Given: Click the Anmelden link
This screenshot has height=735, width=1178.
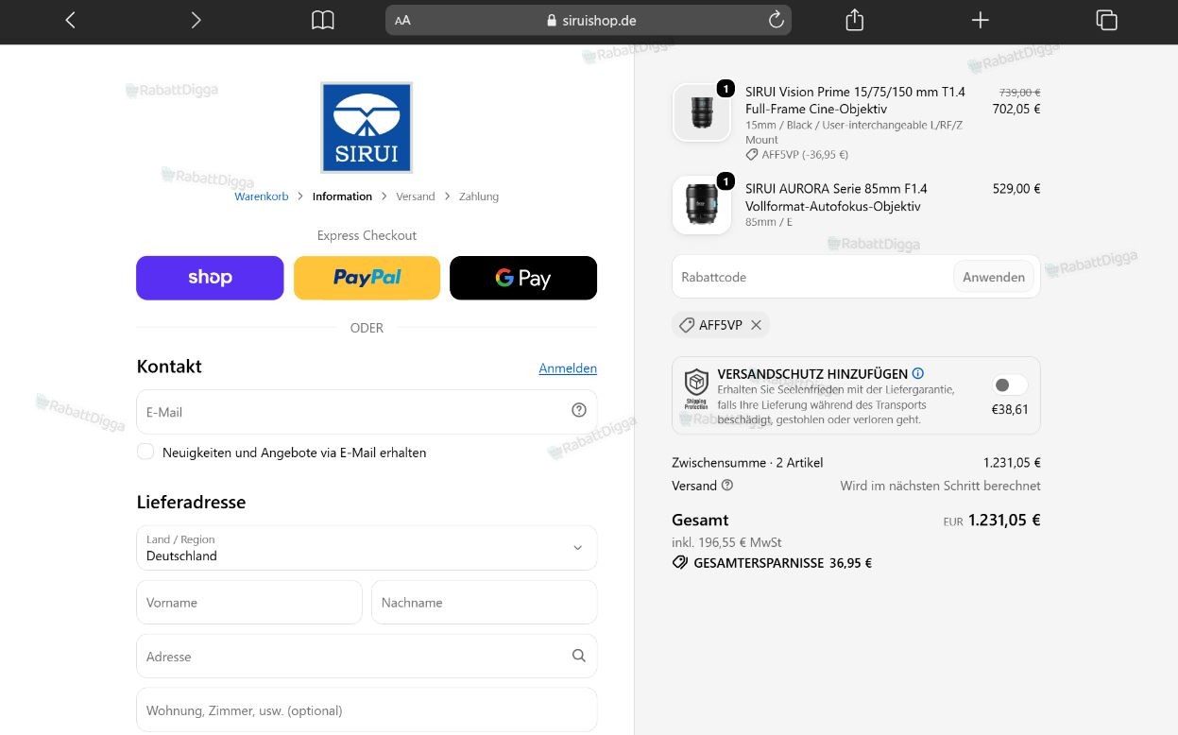Looking at the screenshot, I should 568,368.
